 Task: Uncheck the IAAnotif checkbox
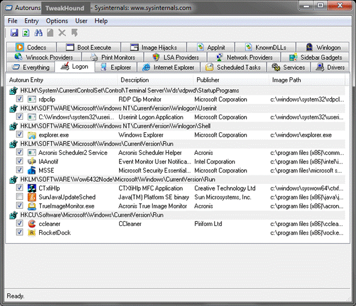click(19, 161)
